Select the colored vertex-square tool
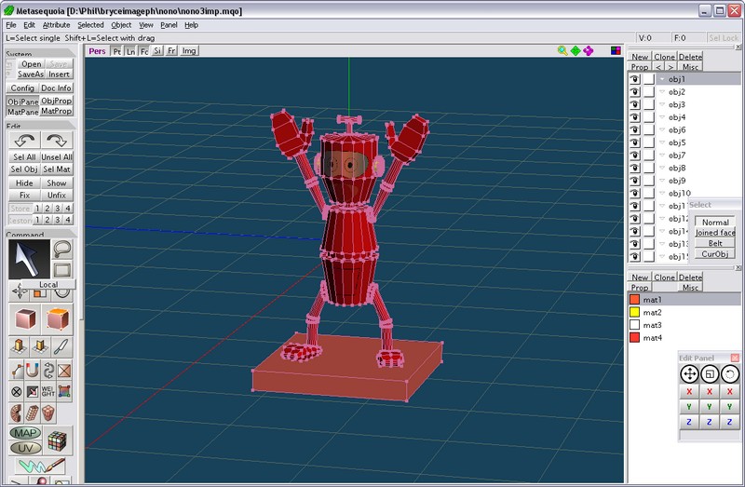745x487 pixels. 64,391
